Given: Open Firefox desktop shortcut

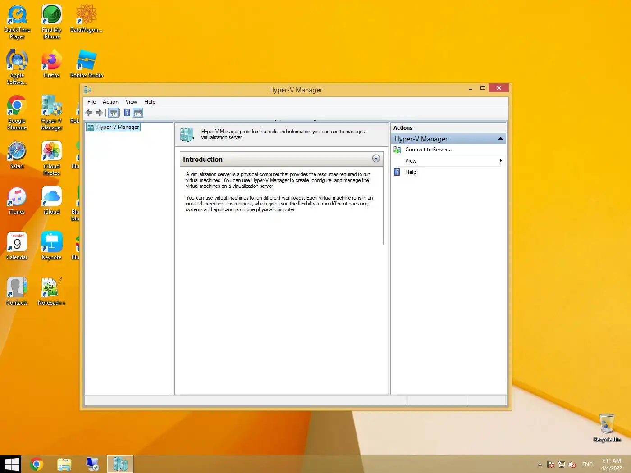Looking at the screenshot, I should [52, 64].
